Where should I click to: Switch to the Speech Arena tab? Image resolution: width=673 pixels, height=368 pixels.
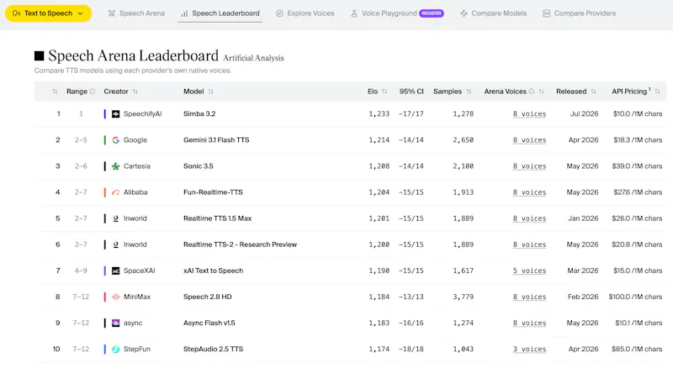(x=136, y=13)
